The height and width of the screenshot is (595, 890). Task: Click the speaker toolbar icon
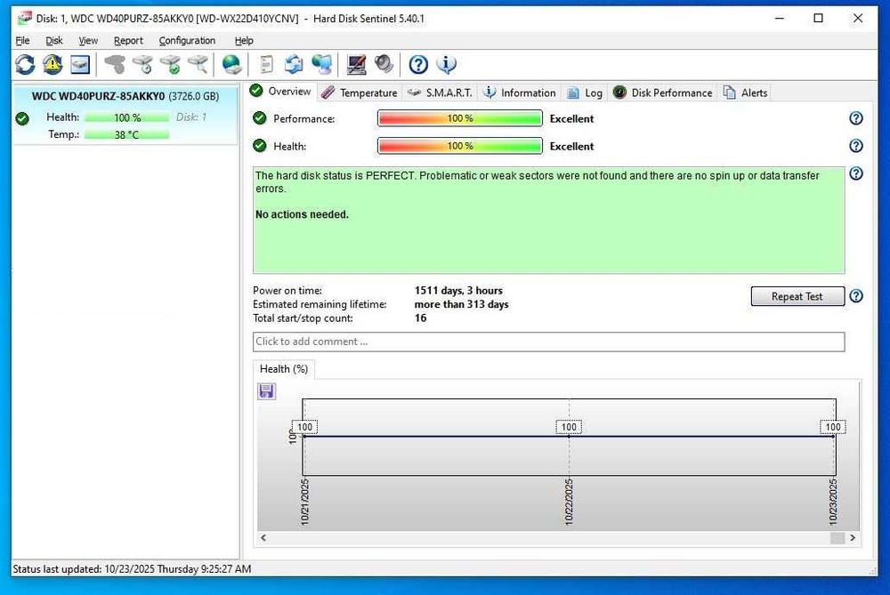[384, 65]
